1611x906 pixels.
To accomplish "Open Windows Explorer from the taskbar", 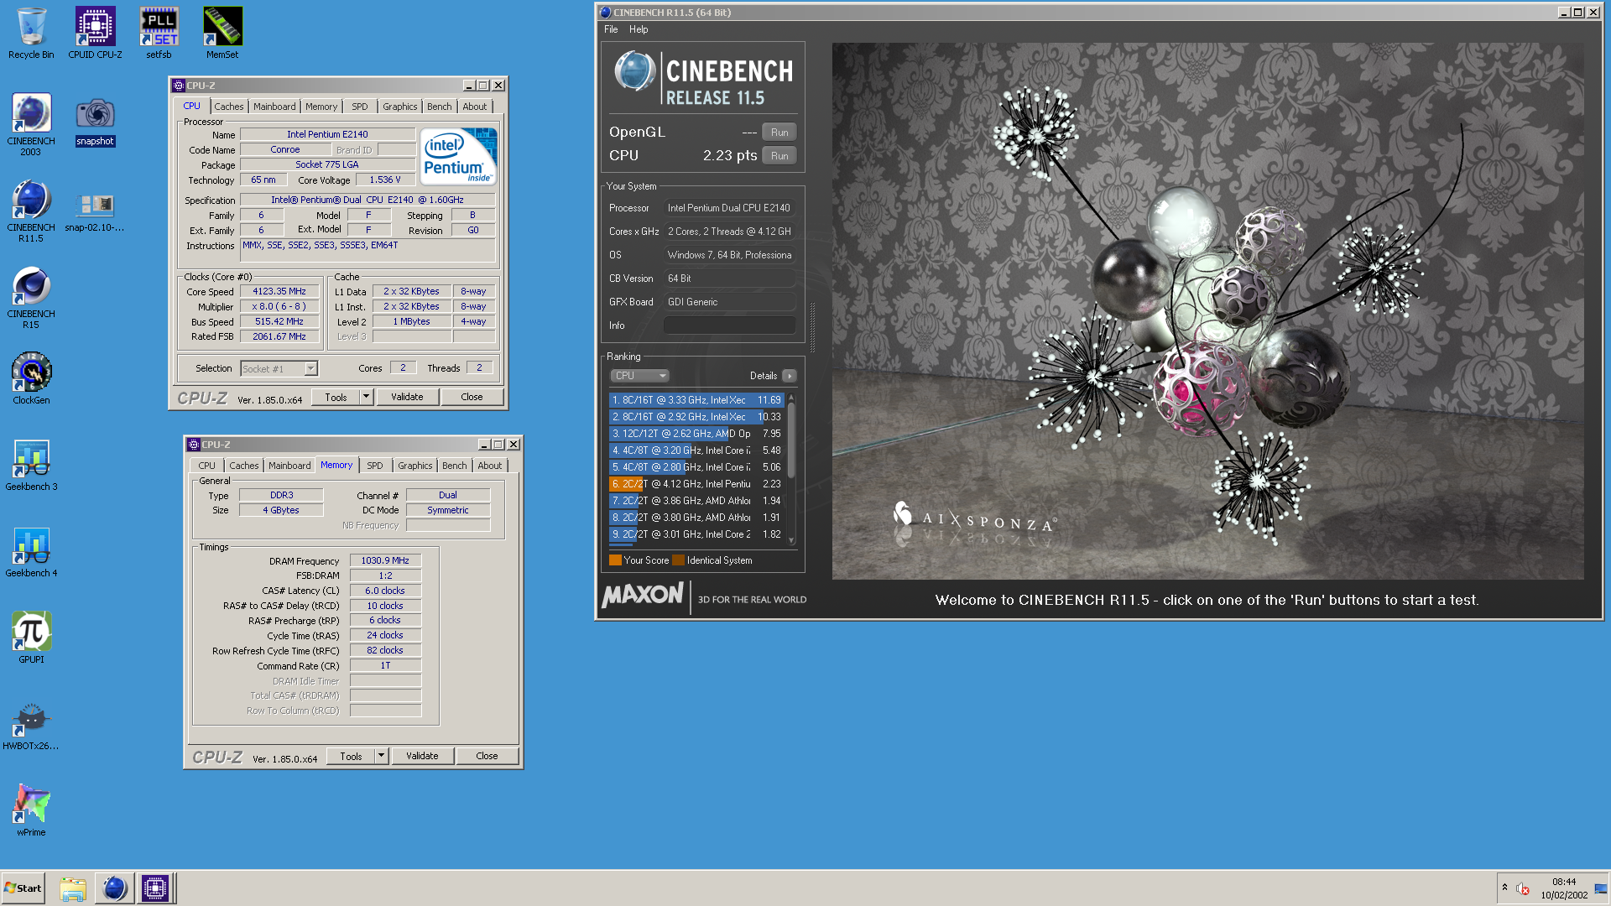I will click(73, 888).
